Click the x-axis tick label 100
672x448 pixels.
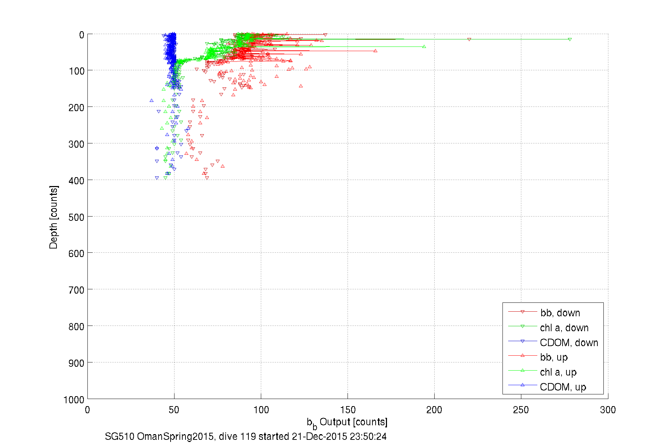tap(261, 410)
